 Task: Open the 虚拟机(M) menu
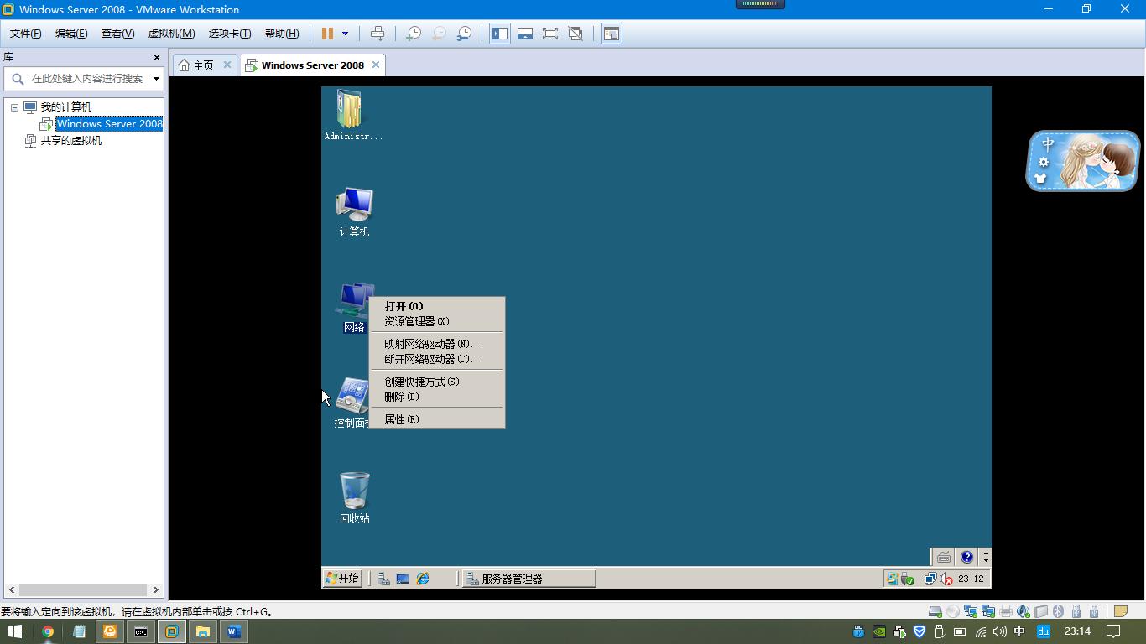coord(171,34)
